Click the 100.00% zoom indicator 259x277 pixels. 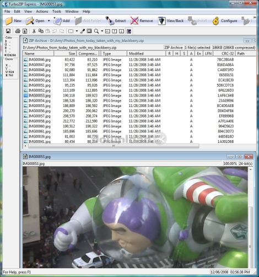point(230,163)
